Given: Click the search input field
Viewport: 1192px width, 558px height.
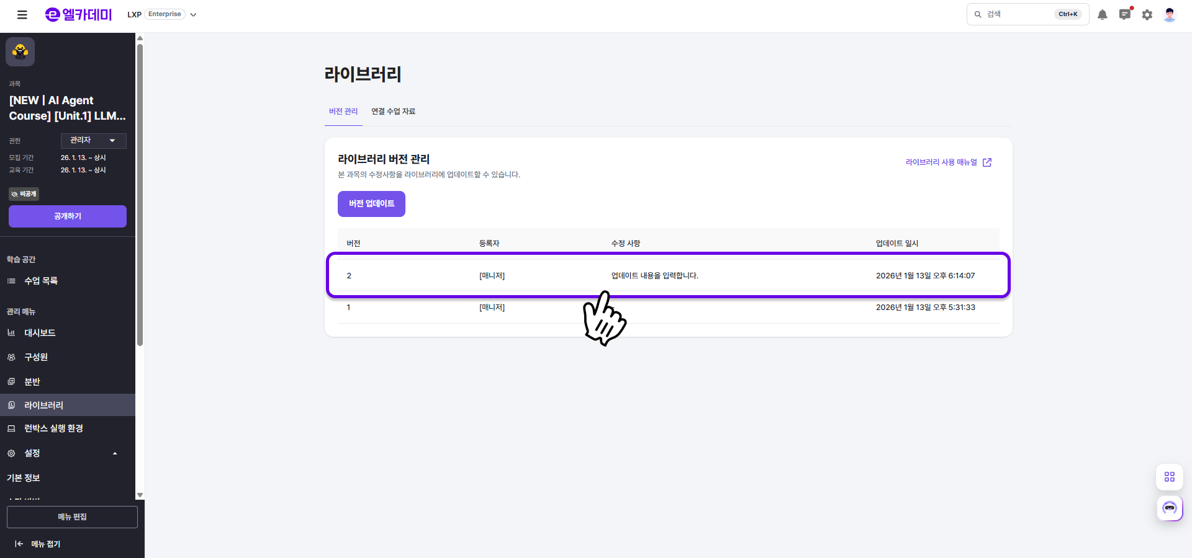Looking at the screenshot, I should pyautogui.click(x=1018, y=14).
